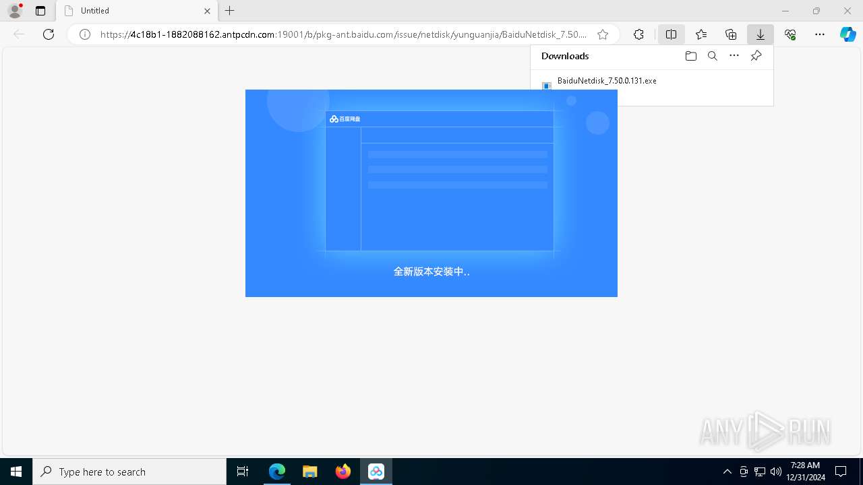Screen dimensions: 863x485
Task: Add this page to favorites star
Action: (603, 34)
